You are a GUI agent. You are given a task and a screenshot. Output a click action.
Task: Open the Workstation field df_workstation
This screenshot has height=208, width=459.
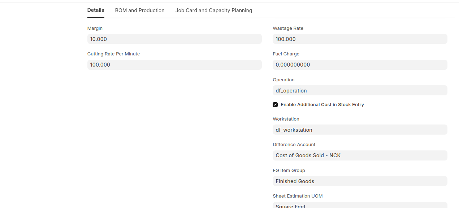(x=360, y=130)
